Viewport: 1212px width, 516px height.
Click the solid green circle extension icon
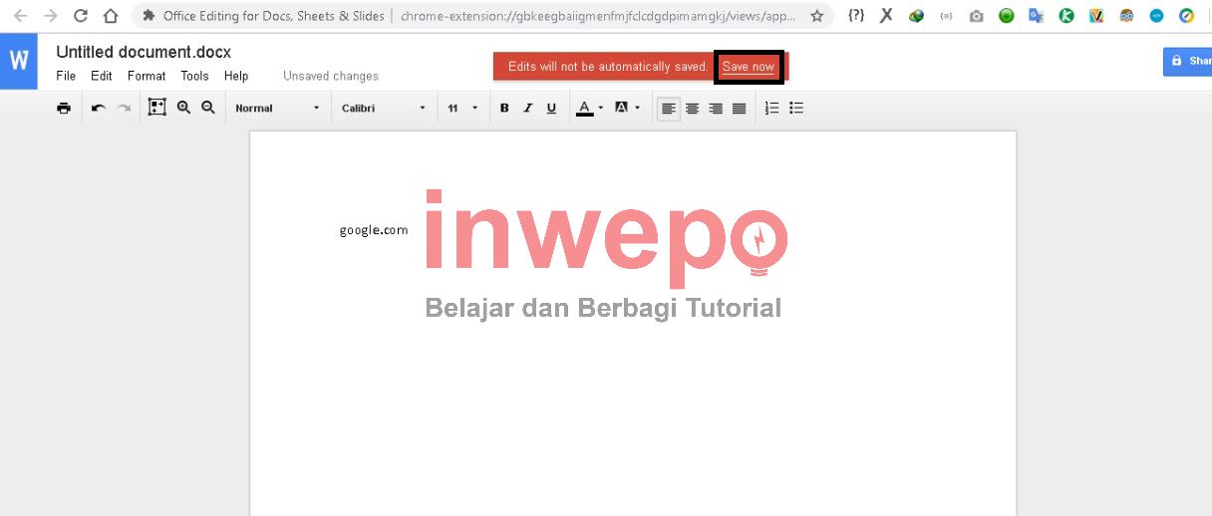(x=1007, y=16)
